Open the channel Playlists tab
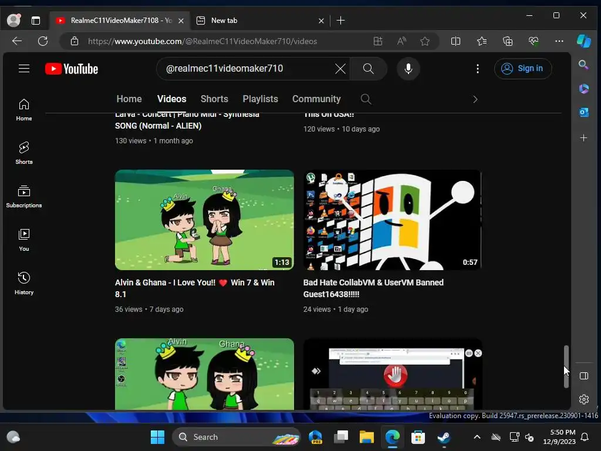Screen dimensions: 601x451 point(260,99)
